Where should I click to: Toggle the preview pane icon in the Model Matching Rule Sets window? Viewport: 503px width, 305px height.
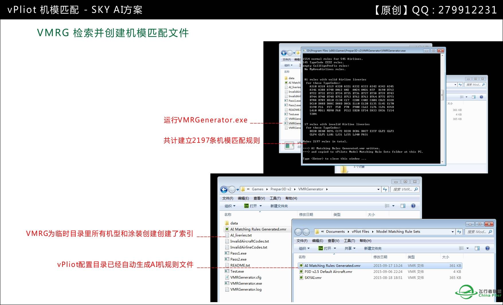click(477, 248)
